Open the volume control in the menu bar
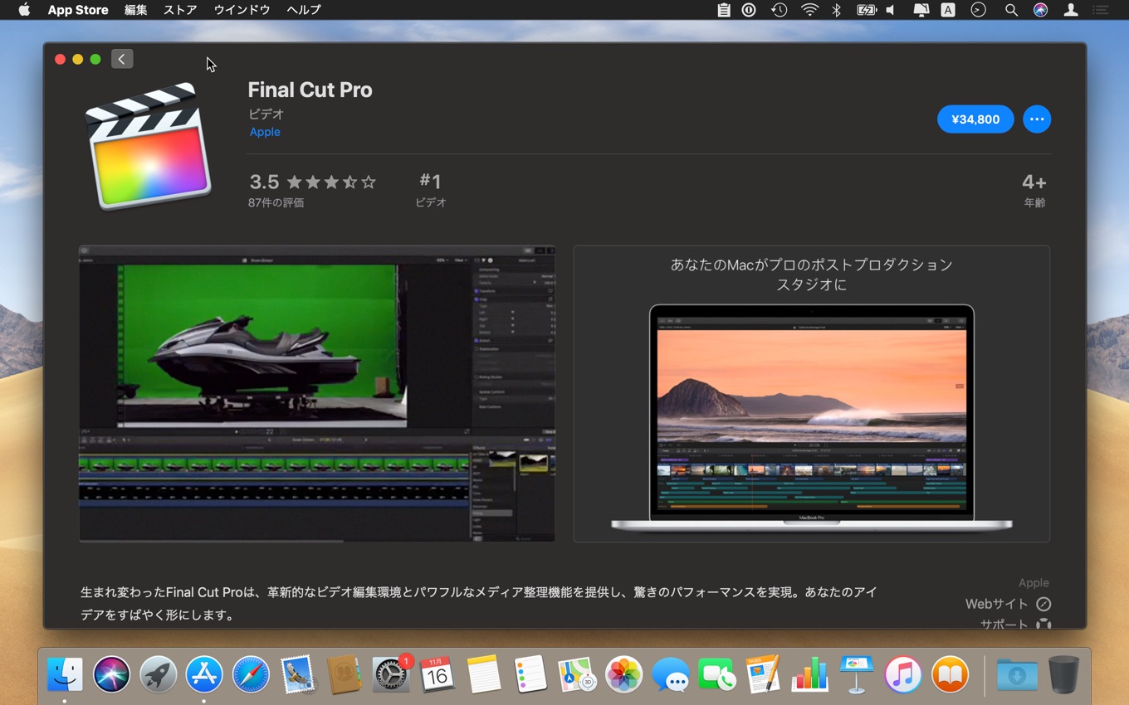The width and height of the screenshot is (1129, 705). point(891,10)
